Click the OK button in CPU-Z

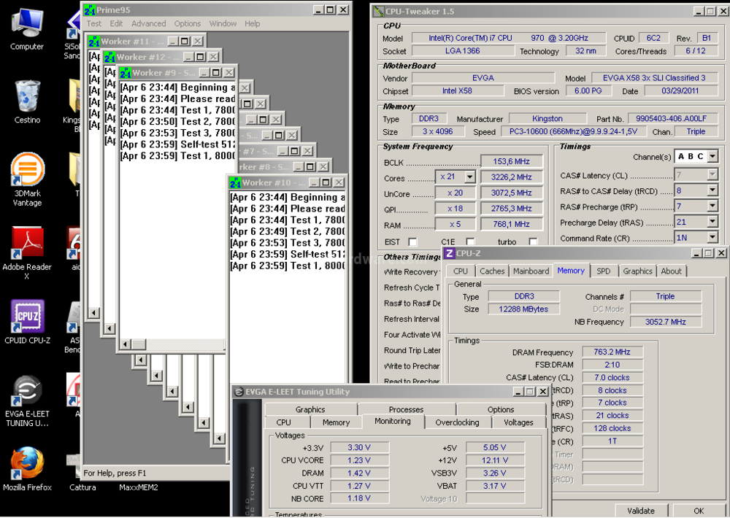coord(699,511)
